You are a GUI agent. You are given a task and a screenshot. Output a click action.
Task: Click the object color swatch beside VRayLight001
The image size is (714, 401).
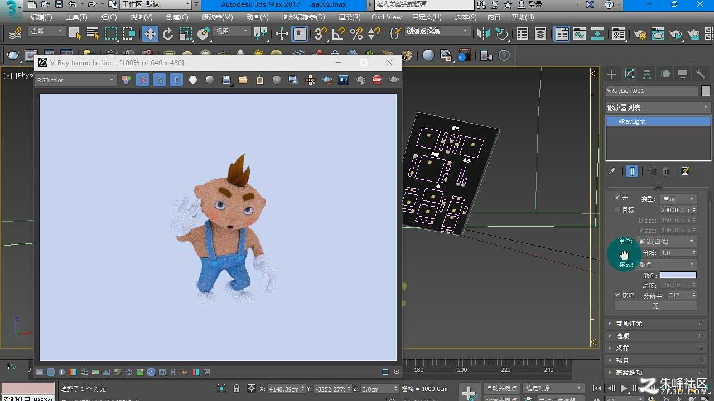(706, 91)
